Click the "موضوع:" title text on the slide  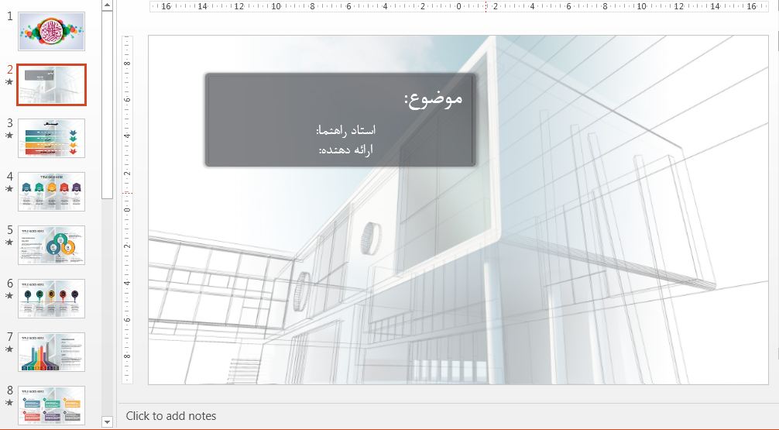(433, 98)
